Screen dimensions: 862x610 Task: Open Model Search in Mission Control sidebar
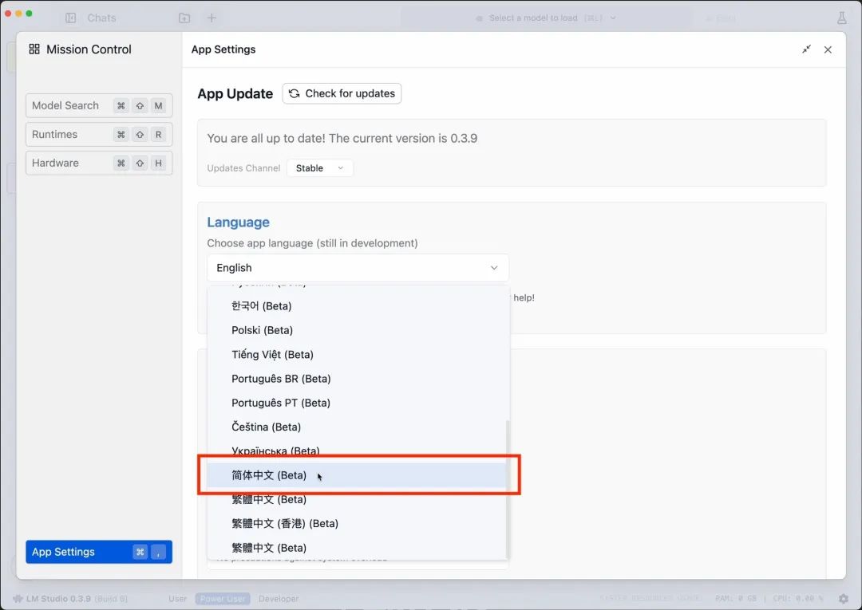tap(99, 105)
